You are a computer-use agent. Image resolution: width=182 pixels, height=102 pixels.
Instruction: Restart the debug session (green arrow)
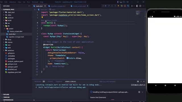click(122, 6)
